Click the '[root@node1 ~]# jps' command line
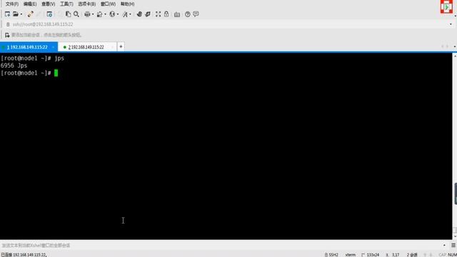This screenshot has width=457, height=257. [x=32, y=59]
